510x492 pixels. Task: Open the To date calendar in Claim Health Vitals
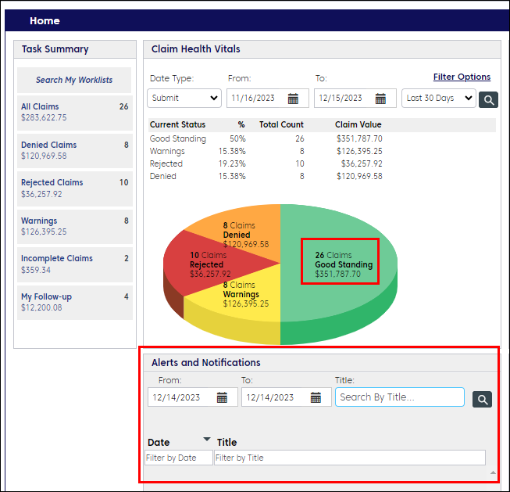(x=380, y=99)
